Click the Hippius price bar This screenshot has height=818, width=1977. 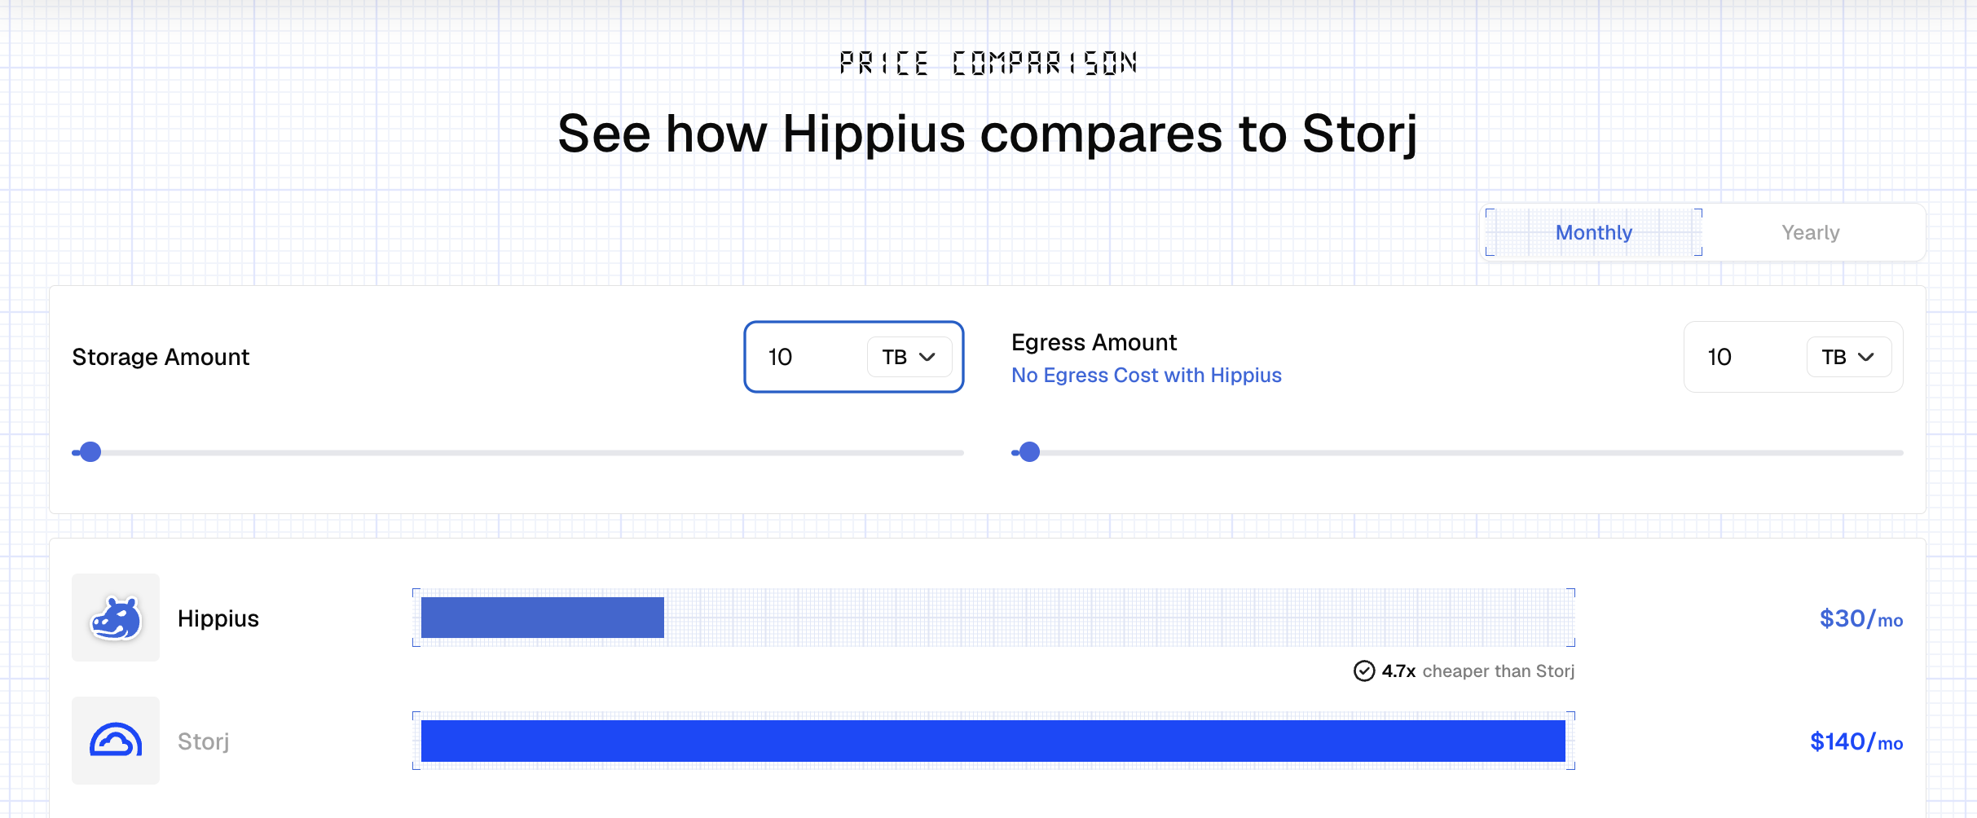coord(543,618)
